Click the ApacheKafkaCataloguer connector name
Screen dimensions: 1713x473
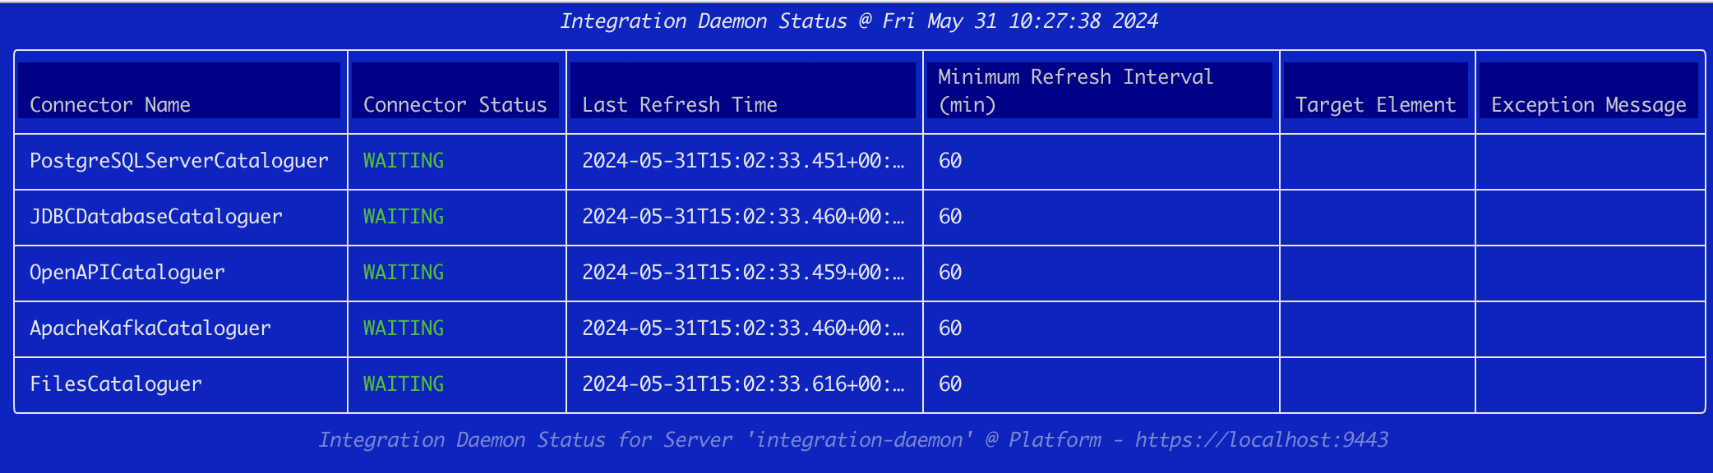150,328
